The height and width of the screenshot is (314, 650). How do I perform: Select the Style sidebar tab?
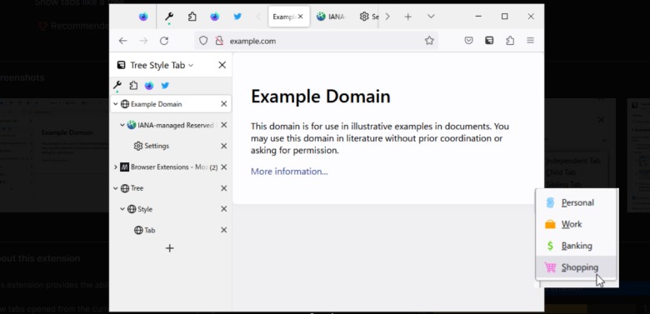point(171,209)
